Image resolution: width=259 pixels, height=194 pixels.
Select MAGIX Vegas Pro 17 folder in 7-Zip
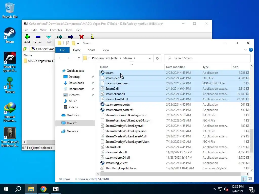[x=39, y=61]
